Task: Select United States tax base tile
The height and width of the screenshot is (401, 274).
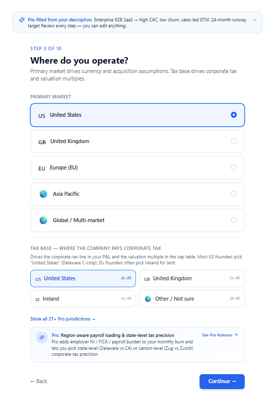Action: [x=83, y=278]
